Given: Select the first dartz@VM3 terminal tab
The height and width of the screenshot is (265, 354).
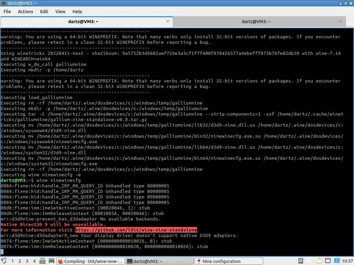Looking at the screenshot, I should pos(87,22).
